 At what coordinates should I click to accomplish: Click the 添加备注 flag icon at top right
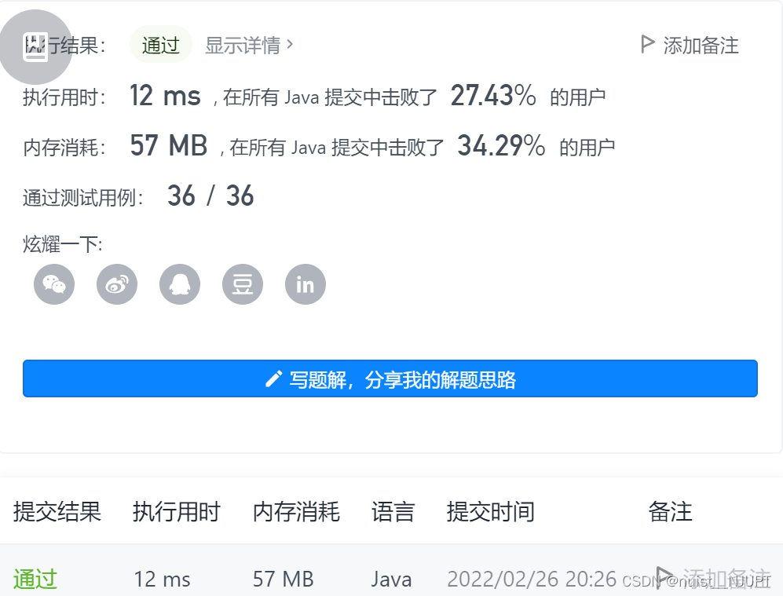point(646,45)
